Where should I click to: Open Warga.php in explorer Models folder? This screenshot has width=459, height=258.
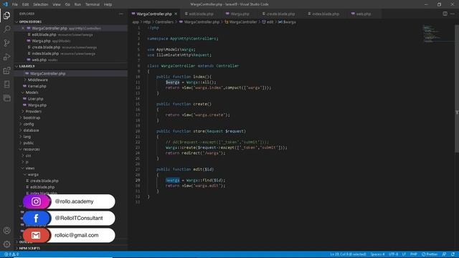click(x=37, y=105)
